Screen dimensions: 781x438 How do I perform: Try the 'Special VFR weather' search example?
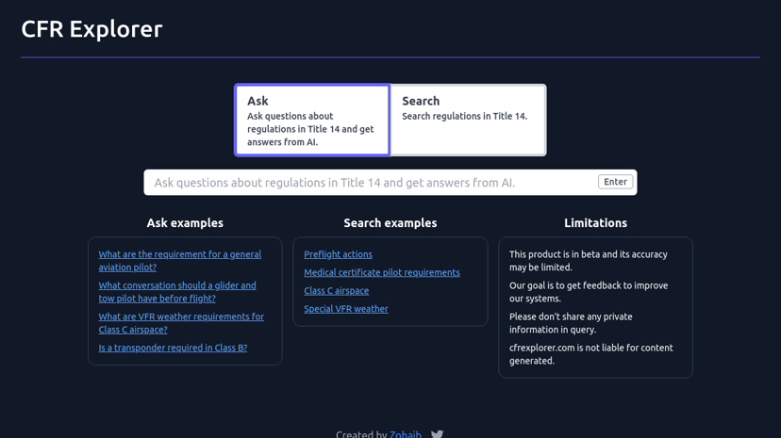click(346, 309)
